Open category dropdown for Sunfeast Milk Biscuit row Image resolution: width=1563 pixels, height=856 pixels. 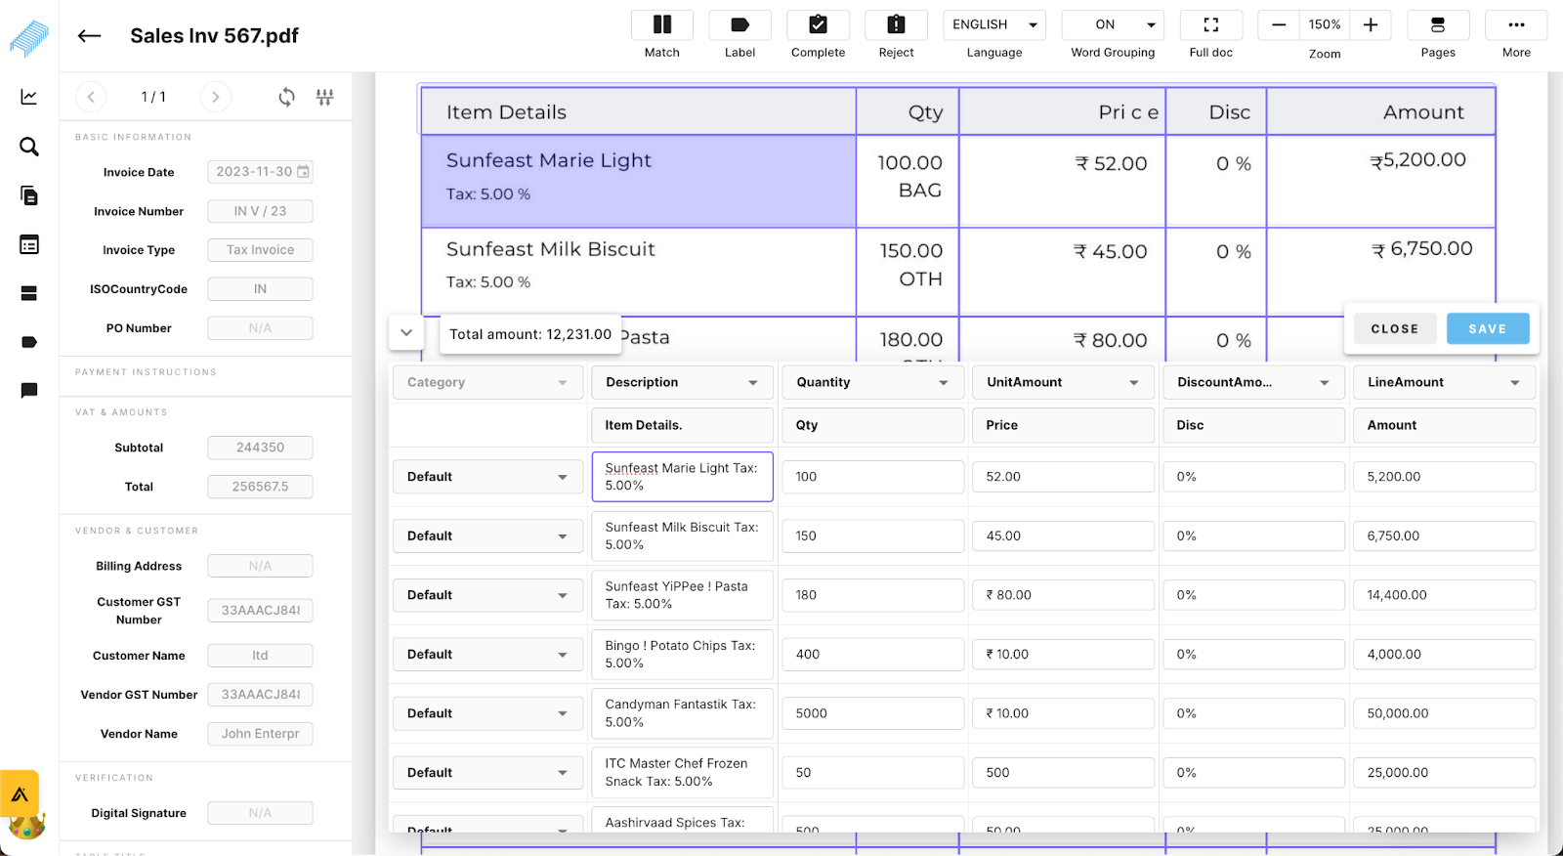click(x=487, y=536)
